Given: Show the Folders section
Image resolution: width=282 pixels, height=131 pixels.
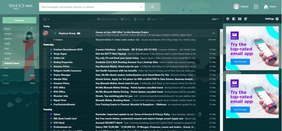Looking at the screenshot, I should (x=32, y=83).
